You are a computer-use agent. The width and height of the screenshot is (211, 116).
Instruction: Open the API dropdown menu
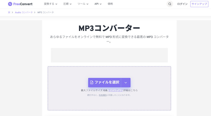(x=98, y=4)
